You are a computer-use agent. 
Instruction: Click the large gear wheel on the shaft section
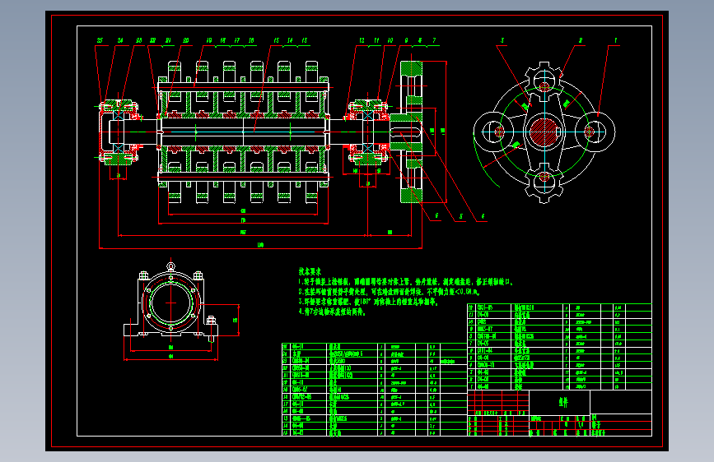411,132
